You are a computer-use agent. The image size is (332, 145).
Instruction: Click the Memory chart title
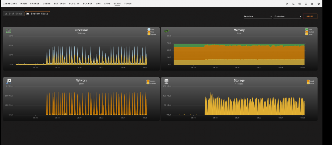pos(239,30)
